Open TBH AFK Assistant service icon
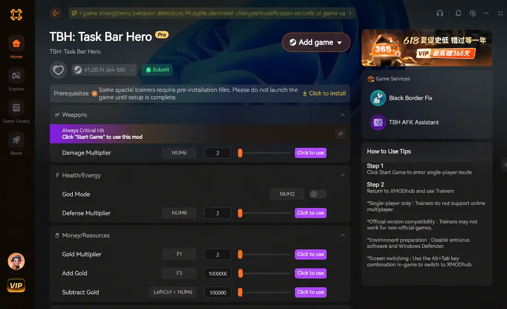The height and width of the screenshot is (309, 507). [x=378, y=122]
